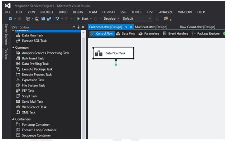Screen dimensions: 227x141
Task: Click the Analysis Services Processing Task icon
Action: [x=18, y=53]
